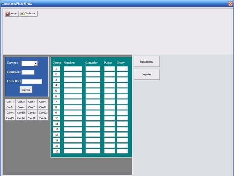Viewport: 234px width, 176px height.
Task: Select the Carr1: cell
Action: (10, 102)
